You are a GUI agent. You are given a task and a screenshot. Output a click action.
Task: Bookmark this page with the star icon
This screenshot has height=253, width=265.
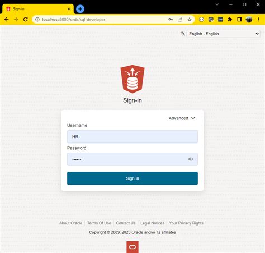pyautogui.click(x=190, y=20)
